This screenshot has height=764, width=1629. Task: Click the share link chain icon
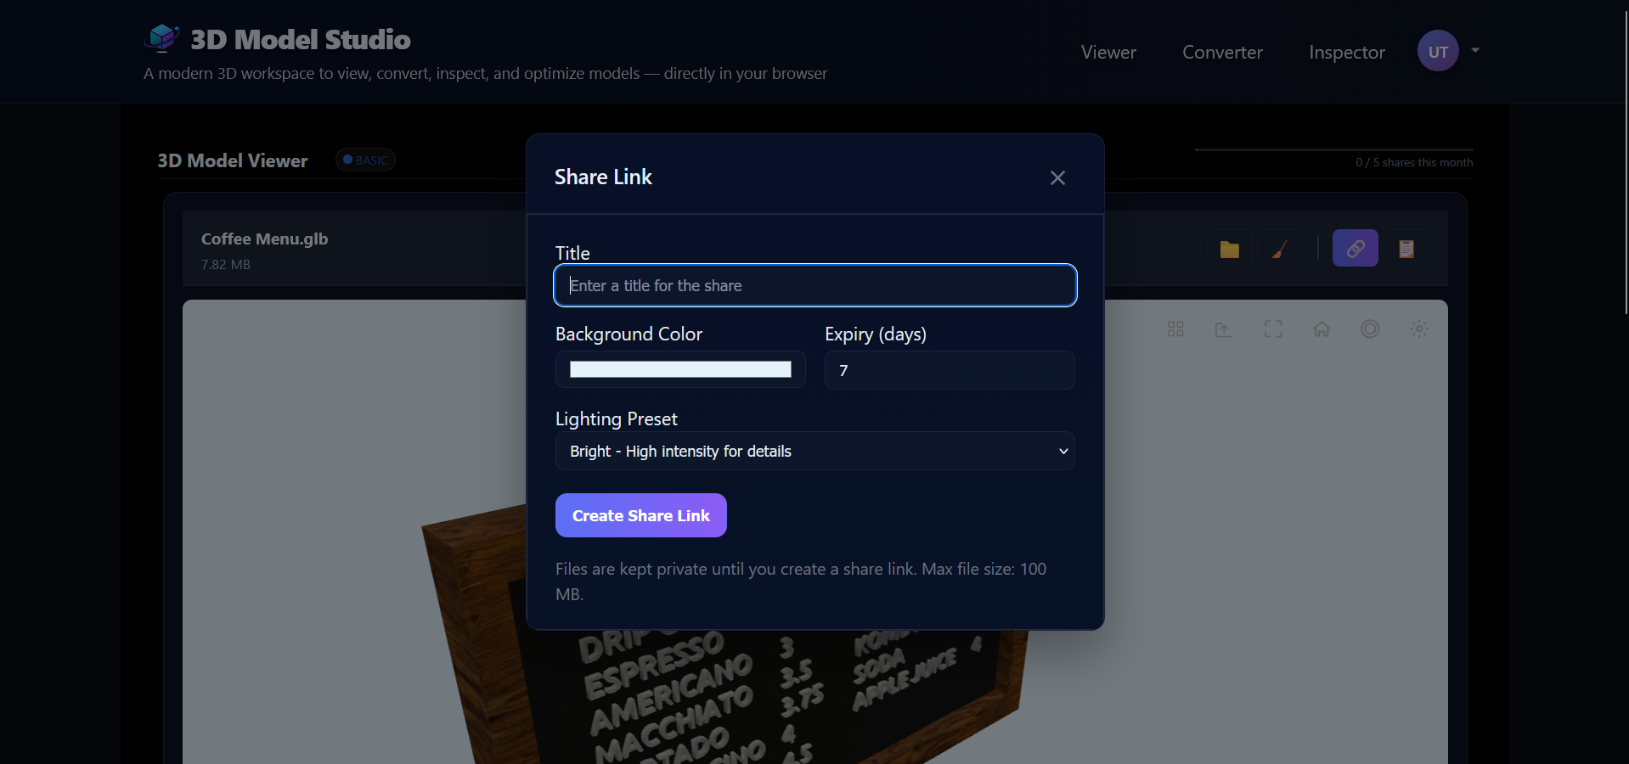point(1355,248)
